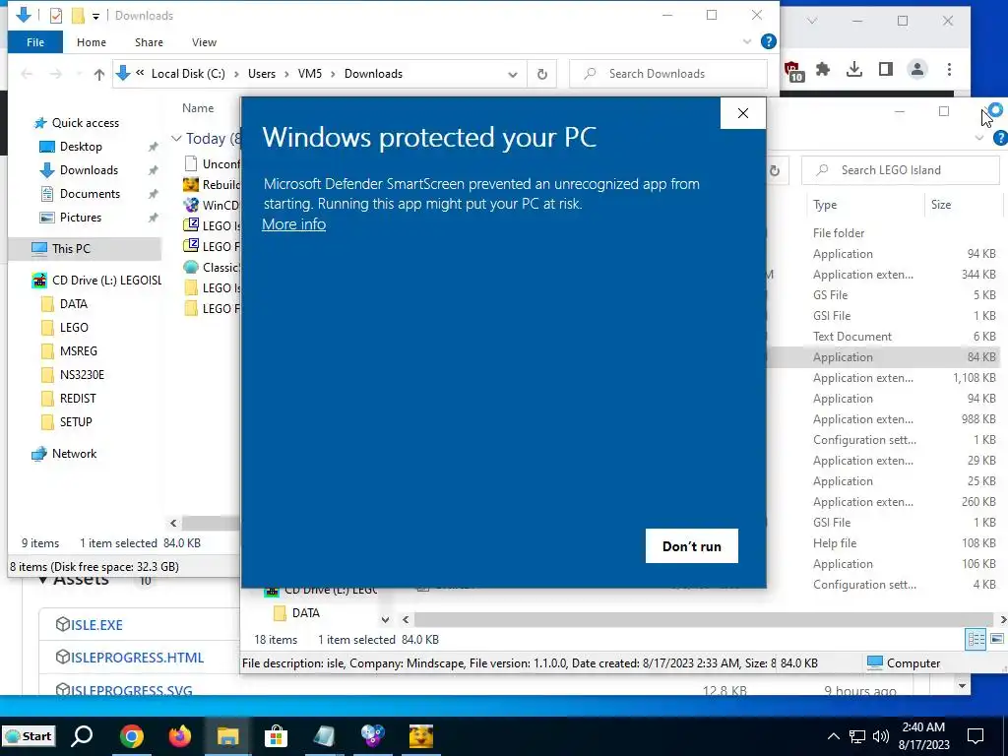
Task: Expand the Downloads ribbon with the chevron
Action: (x=747, y=41)
